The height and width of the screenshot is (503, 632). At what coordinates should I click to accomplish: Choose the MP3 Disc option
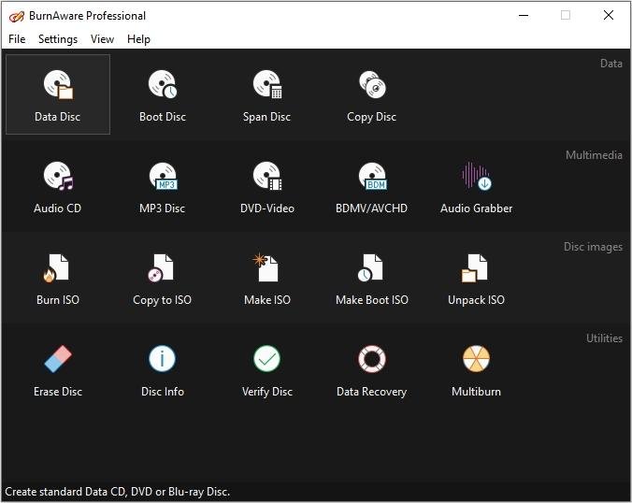pyautogui.click(x=163, y=185)
